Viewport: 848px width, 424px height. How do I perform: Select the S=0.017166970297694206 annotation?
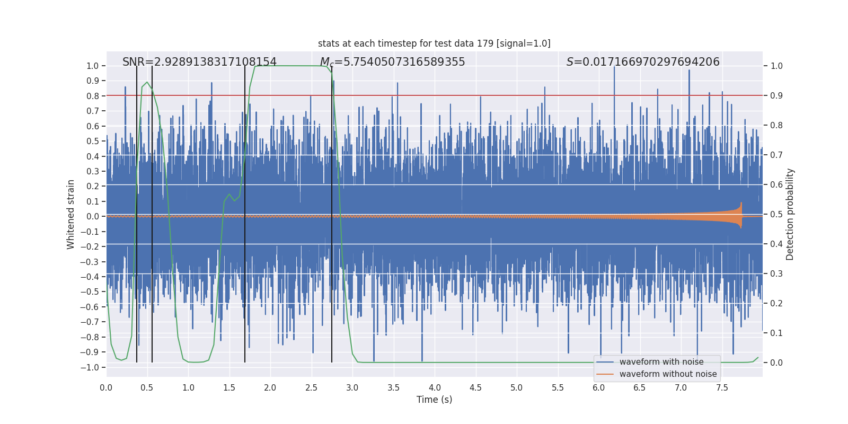[643, 62]
